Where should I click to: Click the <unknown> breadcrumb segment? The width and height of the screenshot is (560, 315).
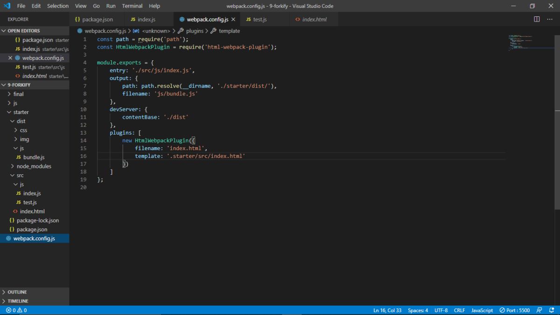click(152, 31)
